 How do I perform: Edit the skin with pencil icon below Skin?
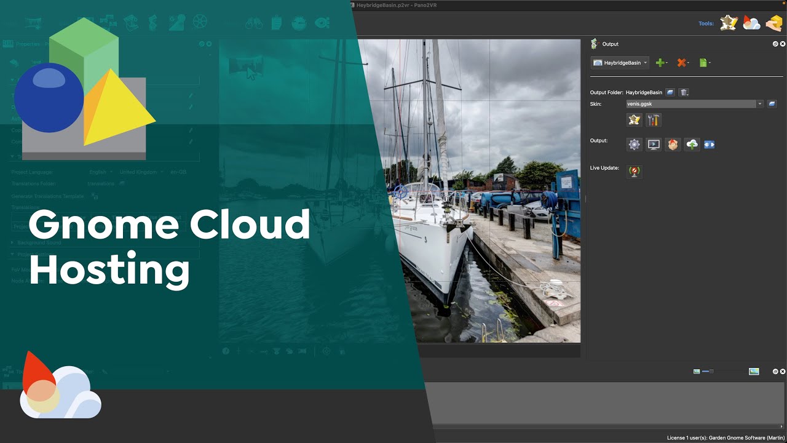[634, 120]
